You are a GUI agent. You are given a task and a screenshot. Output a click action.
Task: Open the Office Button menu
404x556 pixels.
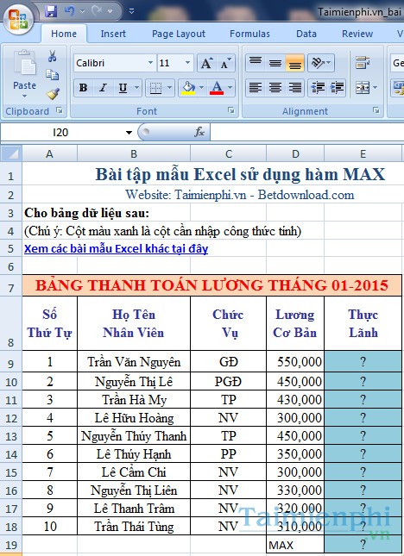point(18,19)
